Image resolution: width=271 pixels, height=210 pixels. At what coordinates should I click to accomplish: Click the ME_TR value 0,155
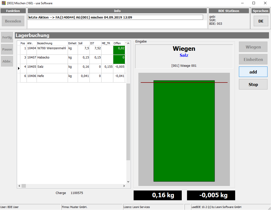click(109, 67)
